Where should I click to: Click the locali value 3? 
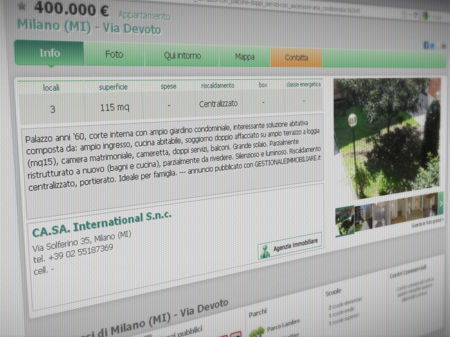pos(52,109)
